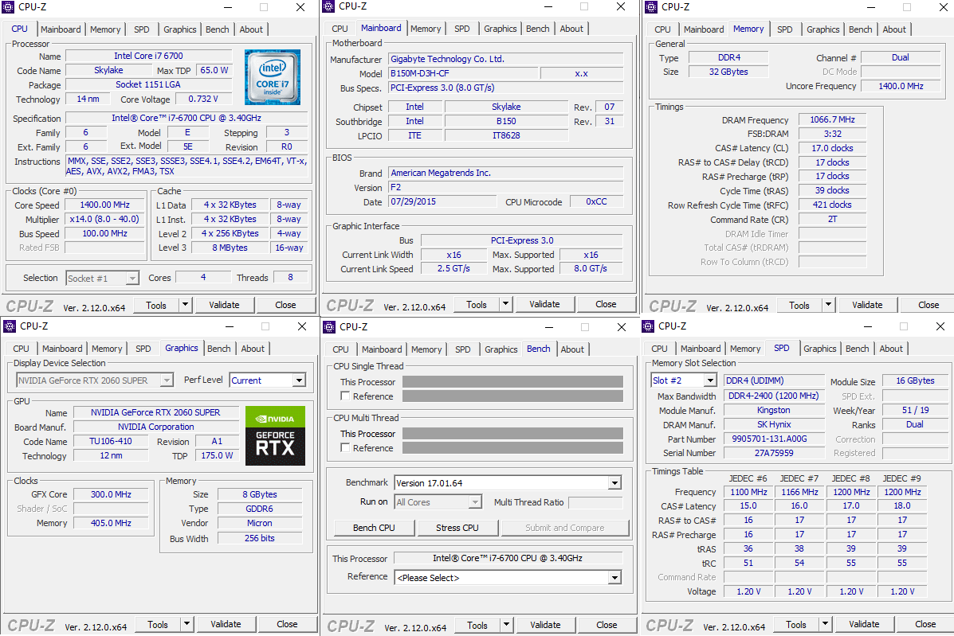Click the motherboard Model B150M-D3H-CF field
Screen dimensions: 954x636
click(x=464, y=73)
